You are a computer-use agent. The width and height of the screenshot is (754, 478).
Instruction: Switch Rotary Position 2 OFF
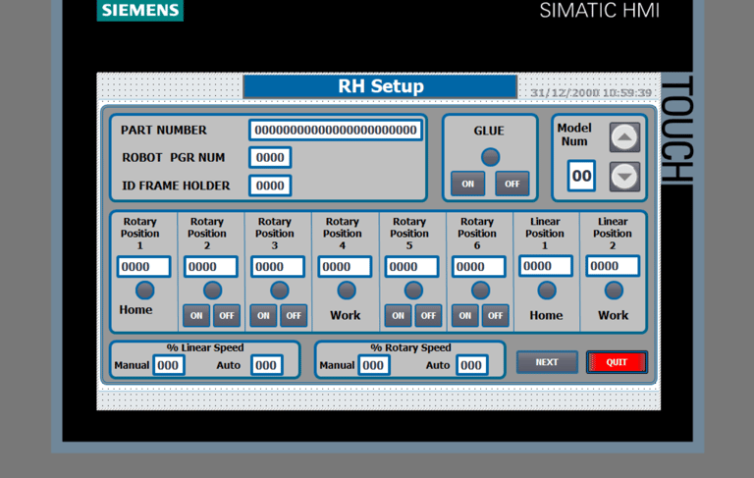point(227,316)
